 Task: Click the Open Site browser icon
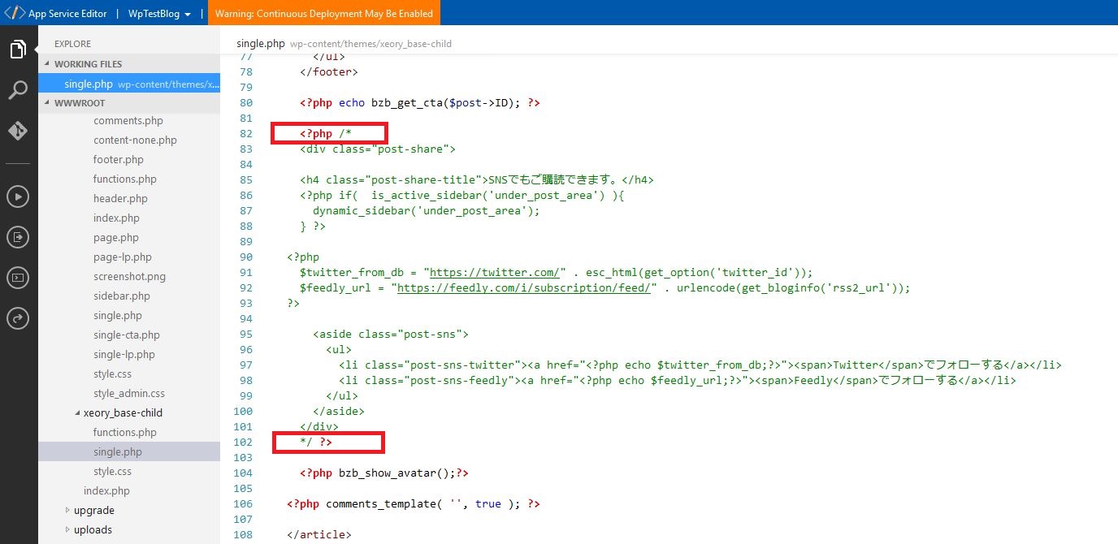click(x=18, y=317)
